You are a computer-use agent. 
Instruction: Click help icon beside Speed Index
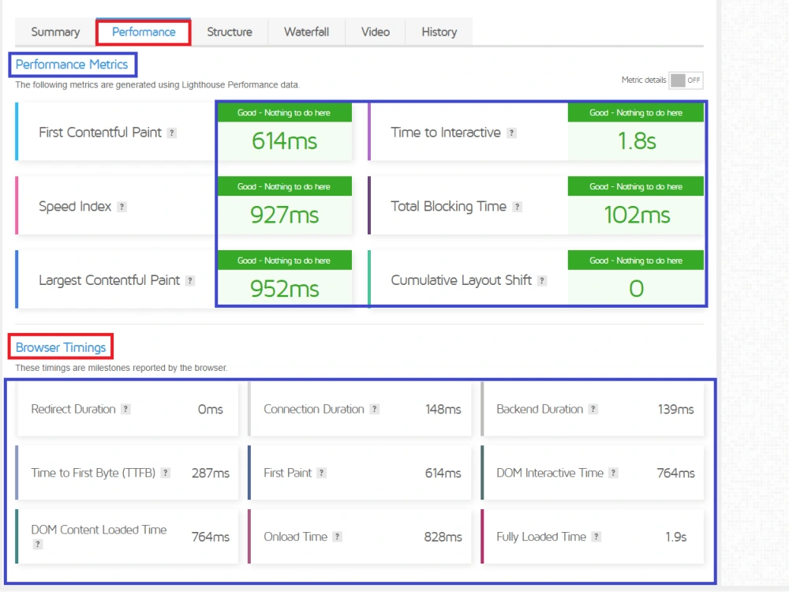coord(122,207)
